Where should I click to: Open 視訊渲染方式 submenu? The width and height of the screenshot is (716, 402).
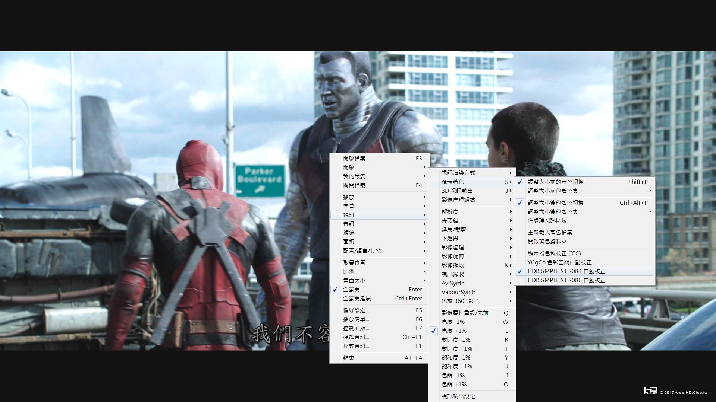[x=459, y=173]
